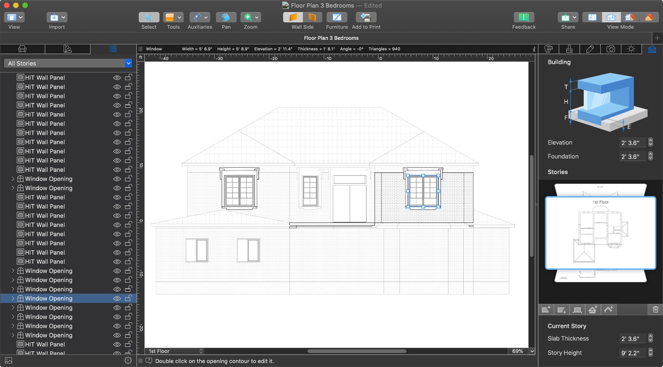Toggle lock on the selected Window Opening
Image resolution: width=663 pixels, height=367 pixels.
tap(128, 299)
